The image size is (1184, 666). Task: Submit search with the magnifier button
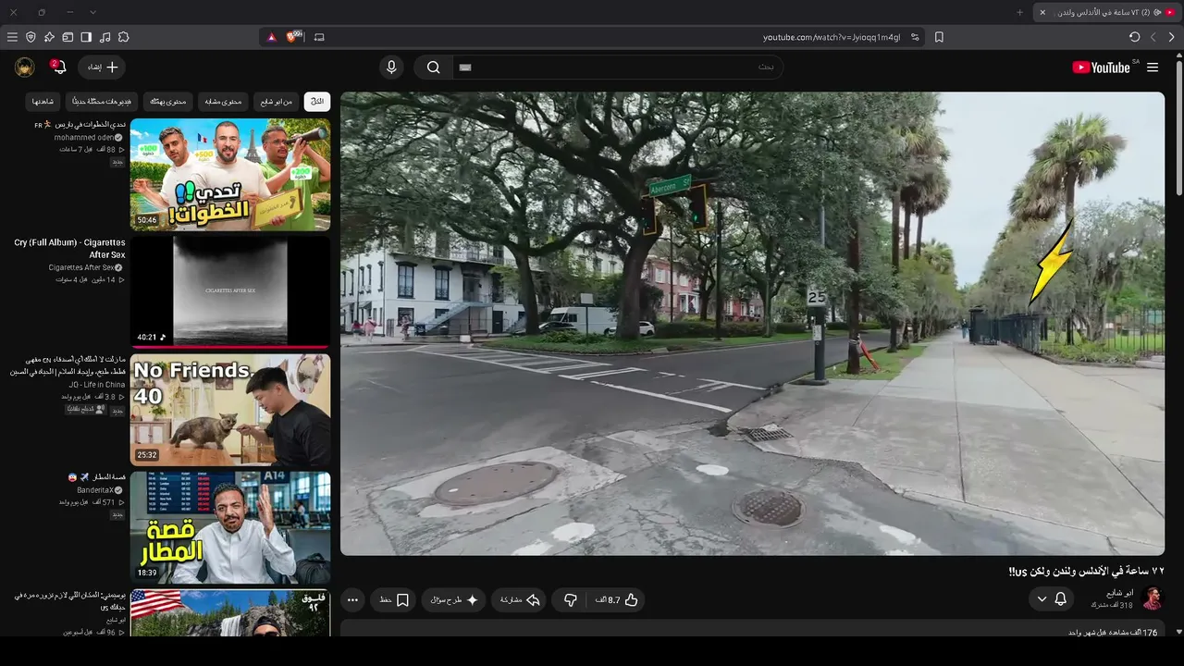click(x=433, y=68)
